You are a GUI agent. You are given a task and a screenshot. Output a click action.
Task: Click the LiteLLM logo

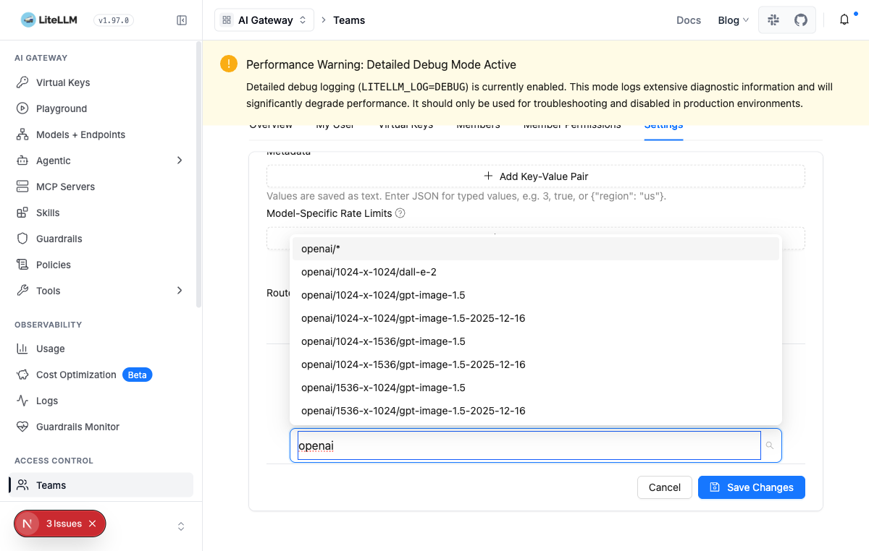48,20
